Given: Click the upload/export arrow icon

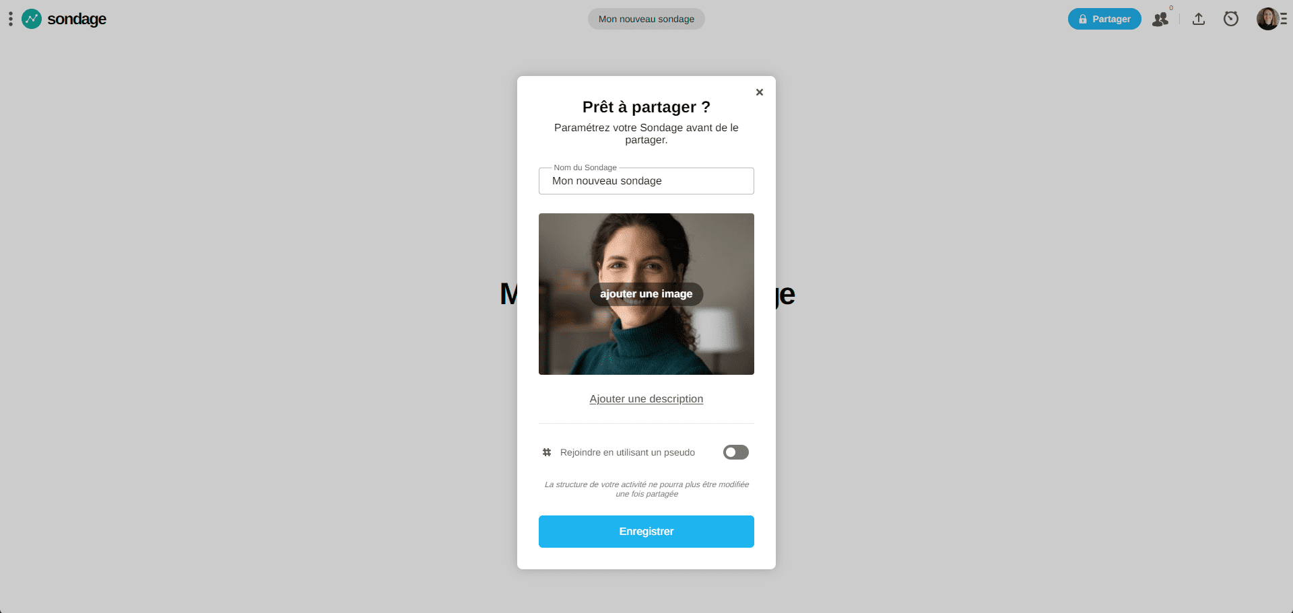Looking at the screenshot, I should [x=1199, y=19].
